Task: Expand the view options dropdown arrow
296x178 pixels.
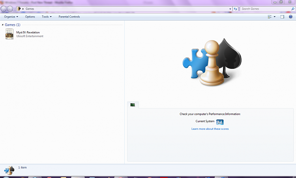Action: point(275,17)
